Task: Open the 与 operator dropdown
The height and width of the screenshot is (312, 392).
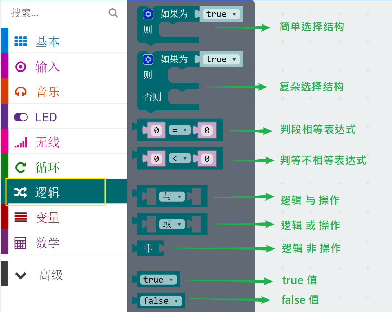Action: [x=172, y=197]
